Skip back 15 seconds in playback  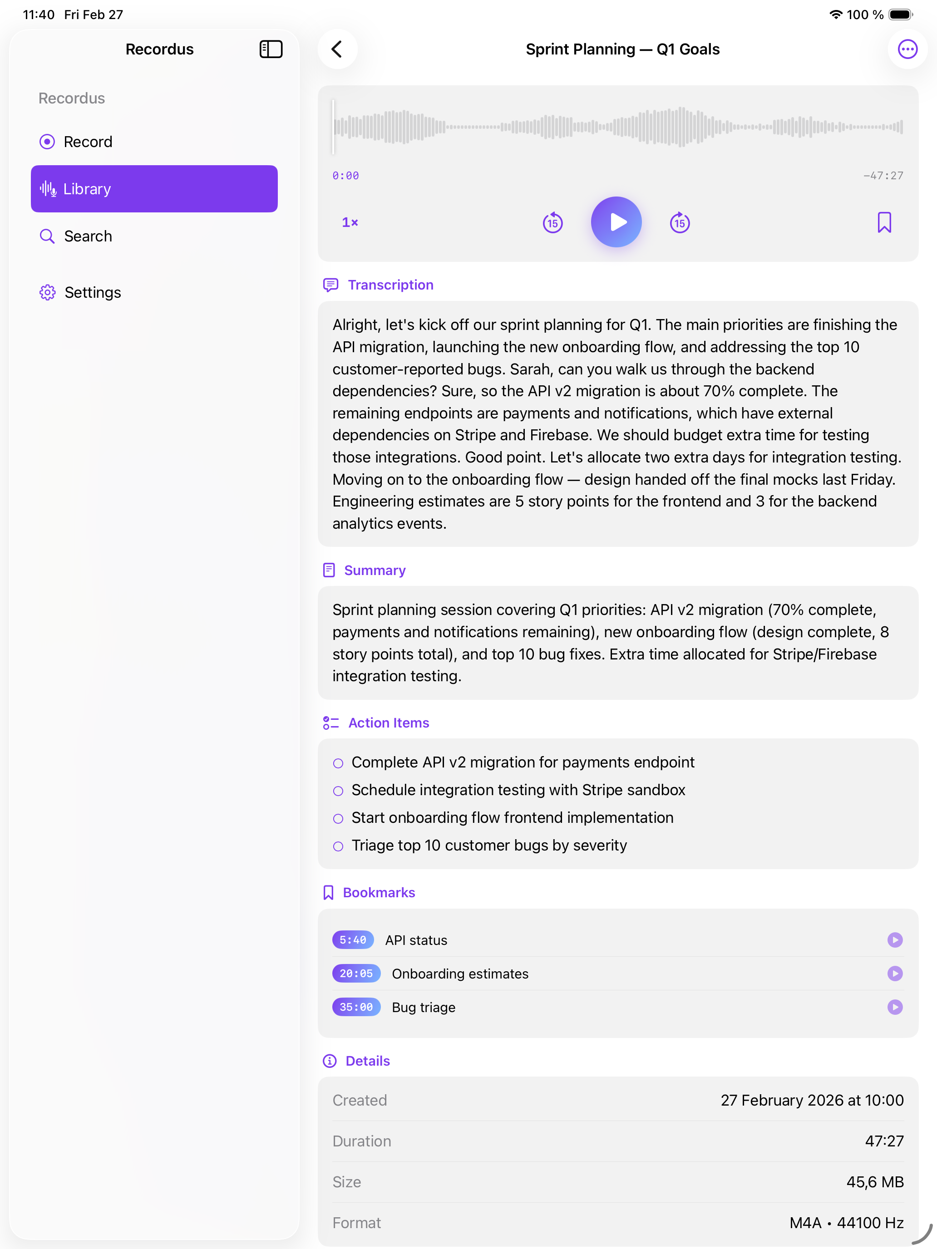[552, 222]
